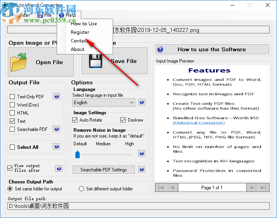Image resolution: width=277 pixels, height=218 pixels.
Task: Click the noise removal slider handle
Action: pos(77,154)
